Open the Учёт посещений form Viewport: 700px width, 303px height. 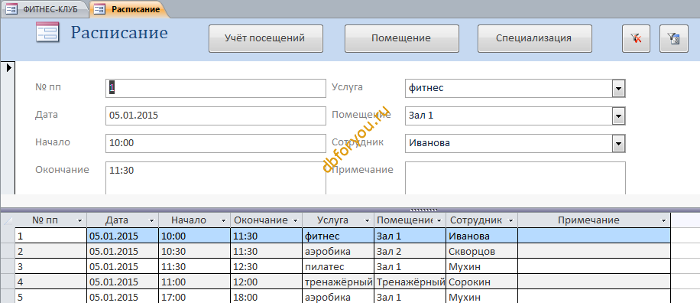[x=266, y=38]
